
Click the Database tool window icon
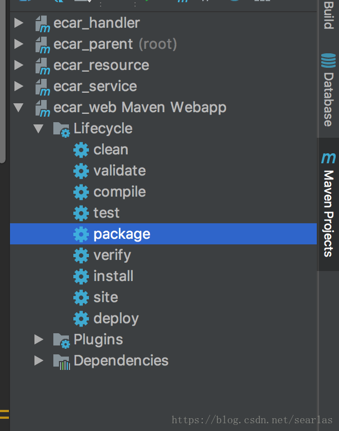pyautogui.click(x=328, y=61)
